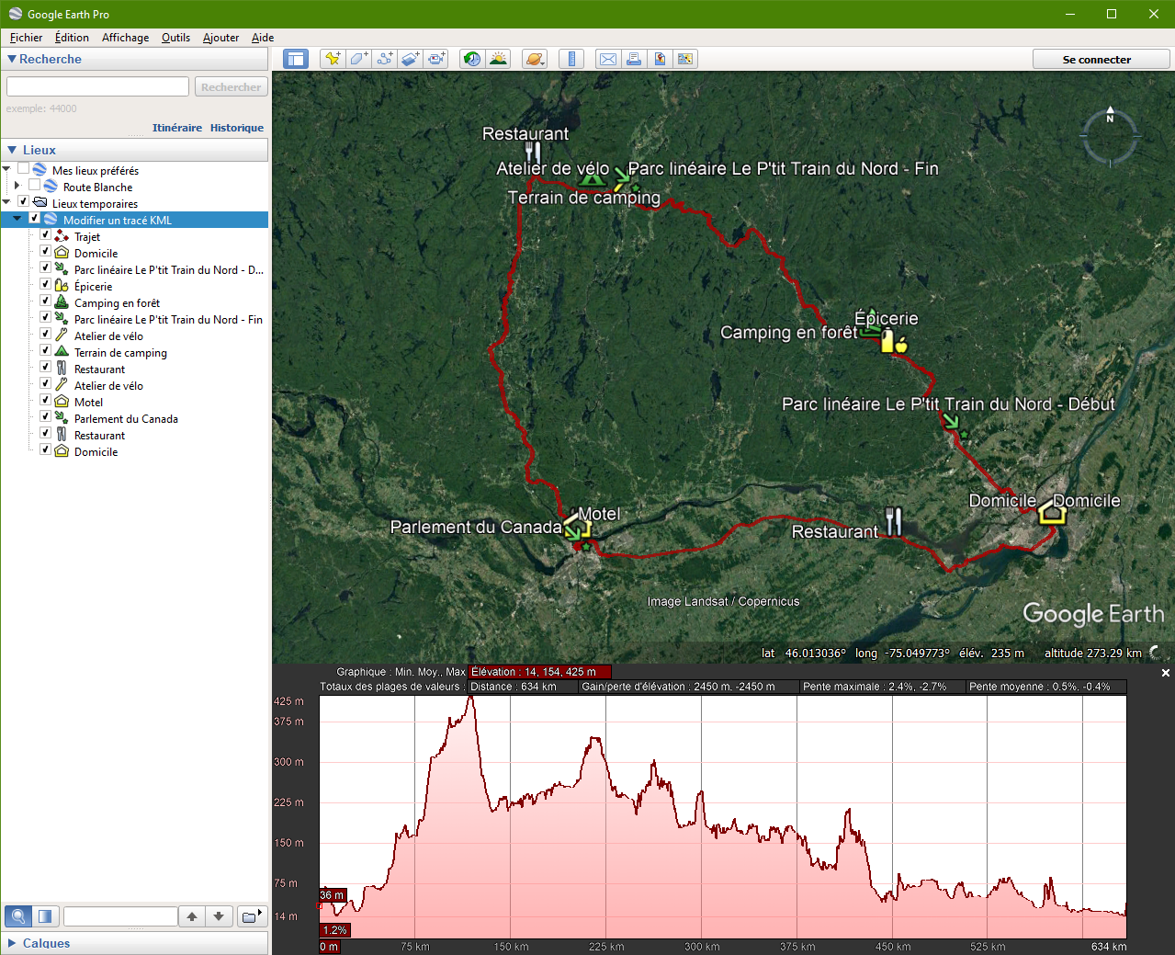The image size is (1175, 955).
Task: Select the Parc linéaire Le P'tit Train du Nord - Fin item
Action: point(168,319)
